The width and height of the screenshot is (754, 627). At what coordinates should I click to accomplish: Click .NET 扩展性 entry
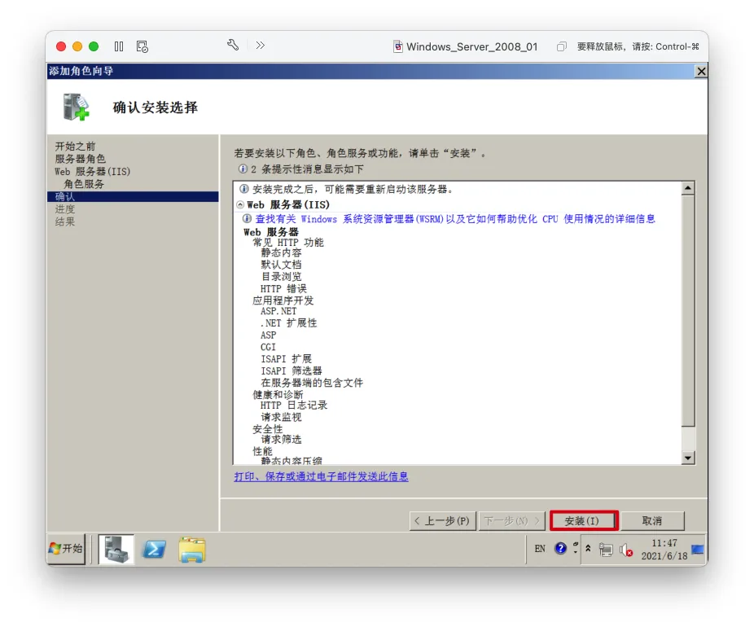[288, 323]
